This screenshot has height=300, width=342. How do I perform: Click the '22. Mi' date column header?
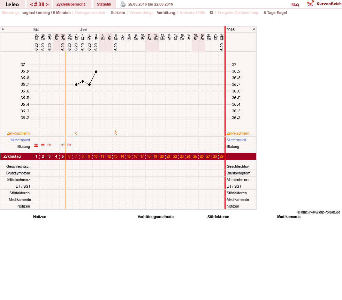click(x=222, y=37)
